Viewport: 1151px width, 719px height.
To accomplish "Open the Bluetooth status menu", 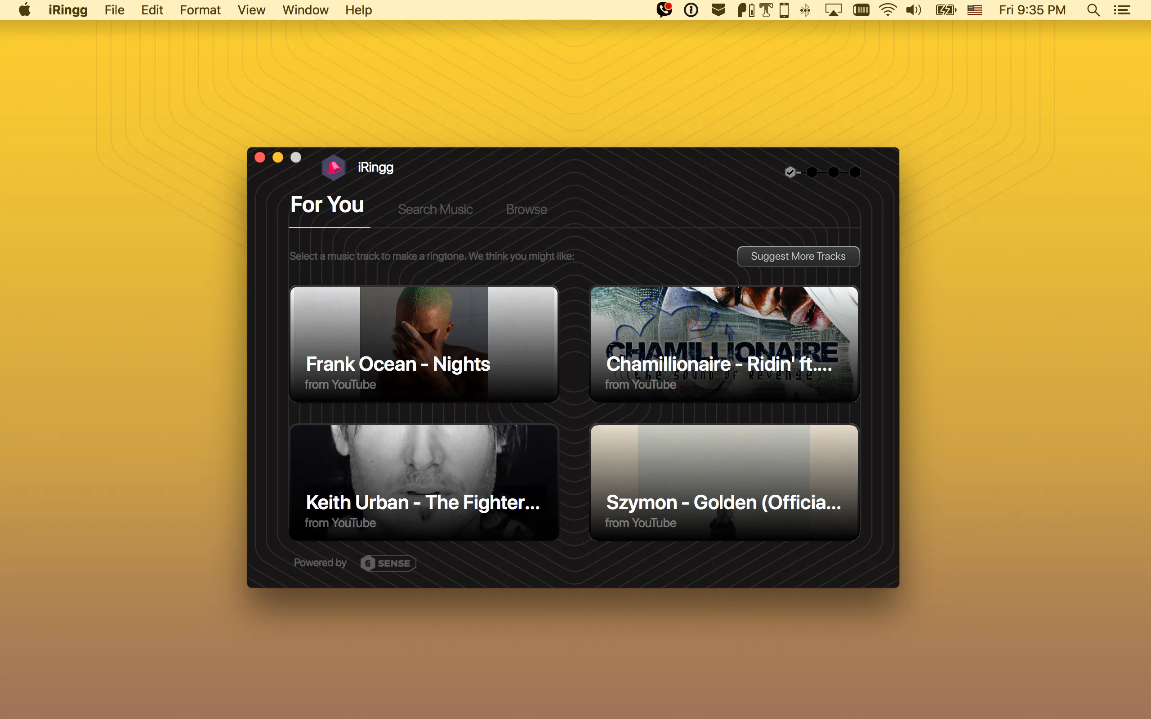I will pos(805,10).
